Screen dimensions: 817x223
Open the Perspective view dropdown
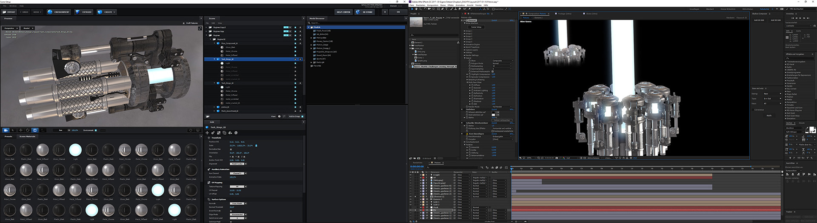pos(11,28)
